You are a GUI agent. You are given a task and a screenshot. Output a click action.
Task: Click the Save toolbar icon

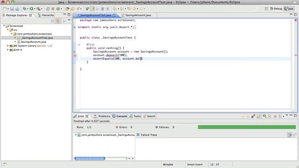tap(12, 9)
